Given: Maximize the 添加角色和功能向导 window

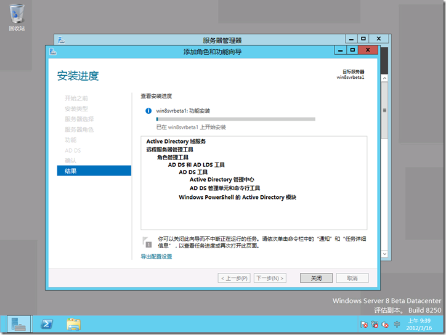Looking at the screenshot, I should [352, 50].
